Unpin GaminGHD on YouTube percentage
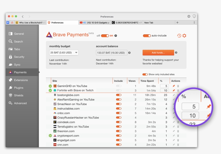The width and height of the screenshot is (221, 154). pos(174,86)
